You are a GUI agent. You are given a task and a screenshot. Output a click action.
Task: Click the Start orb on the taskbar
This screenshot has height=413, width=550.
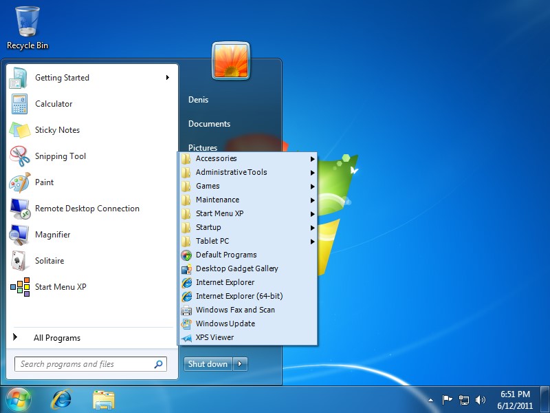19,400
